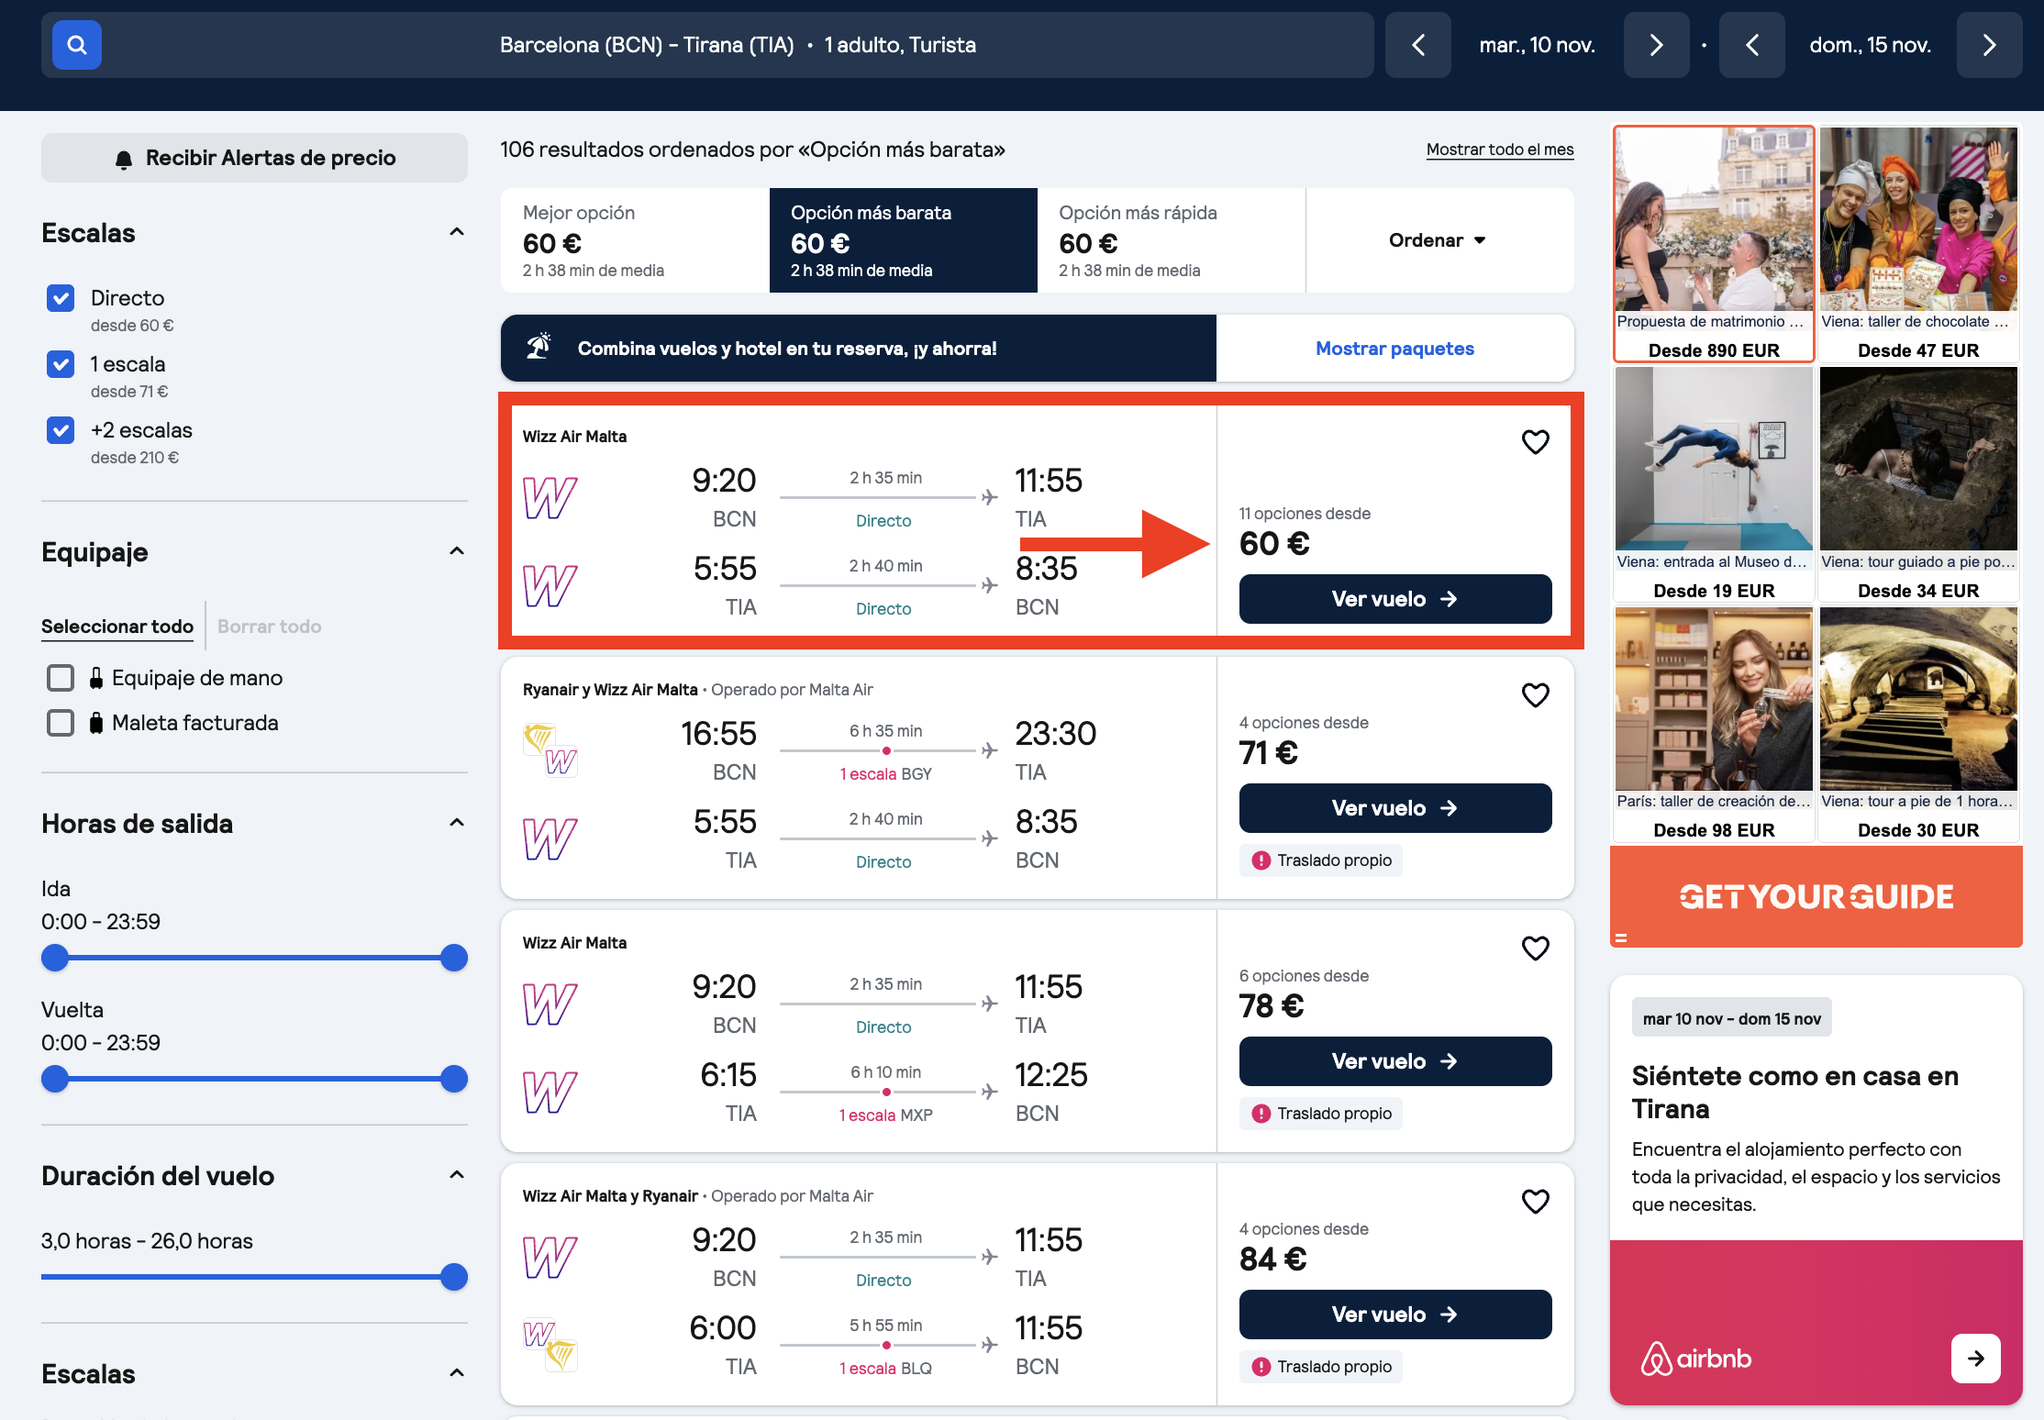Screen dimensions: 2044x1420
Task: Open Mostrar todo el mes link
Action: point(1500,150)
